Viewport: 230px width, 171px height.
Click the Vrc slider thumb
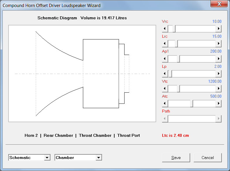[174, 29]
